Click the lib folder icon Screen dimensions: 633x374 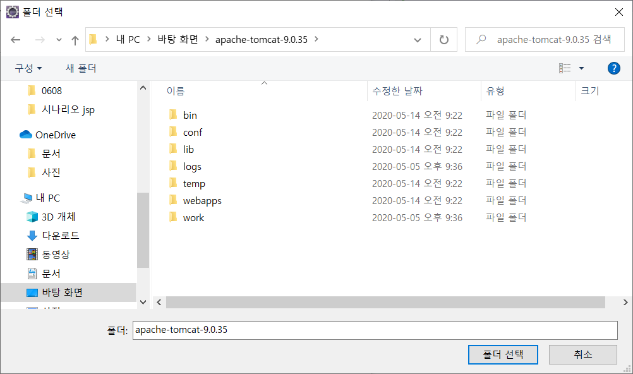[173, 148]
